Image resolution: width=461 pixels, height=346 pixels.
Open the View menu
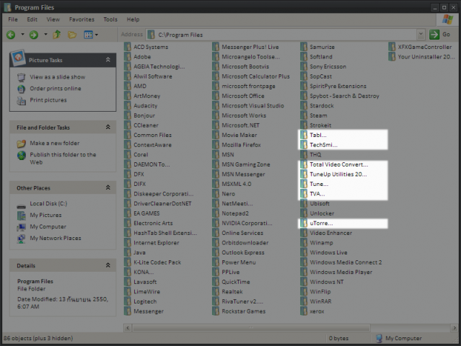[x=53, y=19]
